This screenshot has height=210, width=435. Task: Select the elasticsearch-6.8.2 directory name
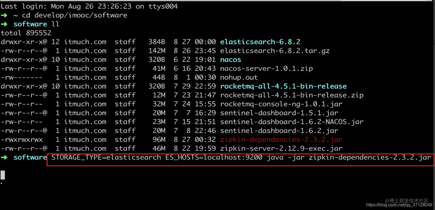click(x=260, y=42)
